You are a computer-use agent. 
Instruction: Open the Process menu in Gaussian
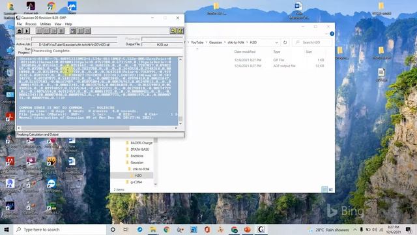[31, 24]
